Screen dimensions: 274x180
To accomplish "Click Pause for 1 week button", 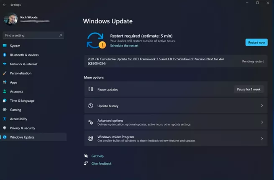I will (x=248, y=90).
